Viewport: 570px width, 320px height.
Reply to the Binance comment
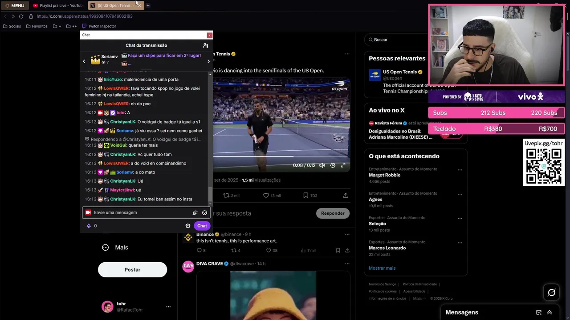tap(201, 250)
